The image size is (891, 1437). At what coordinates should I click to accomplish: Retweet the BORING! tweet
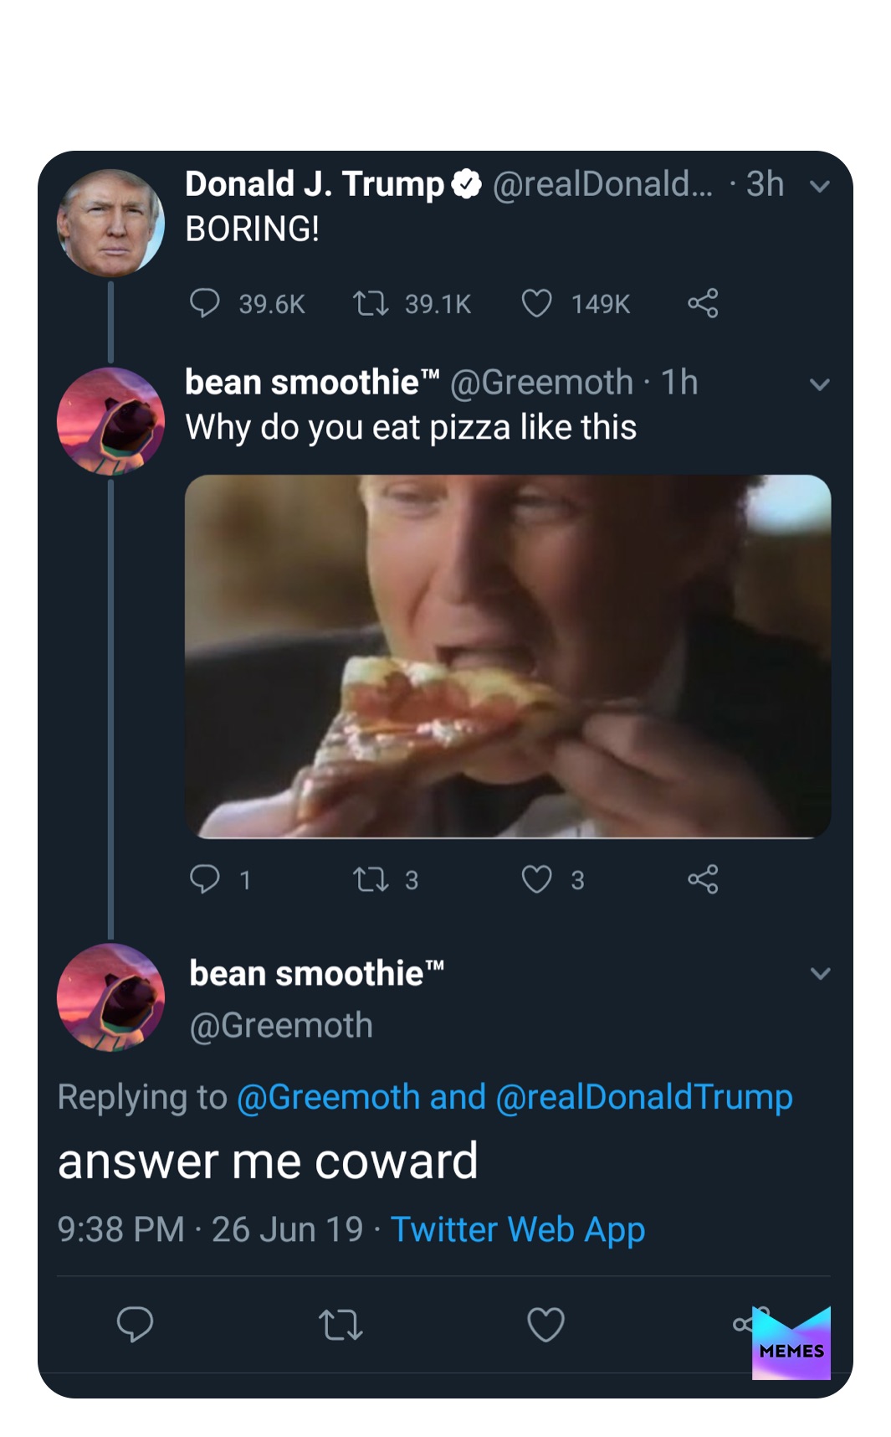pos(371,303)
